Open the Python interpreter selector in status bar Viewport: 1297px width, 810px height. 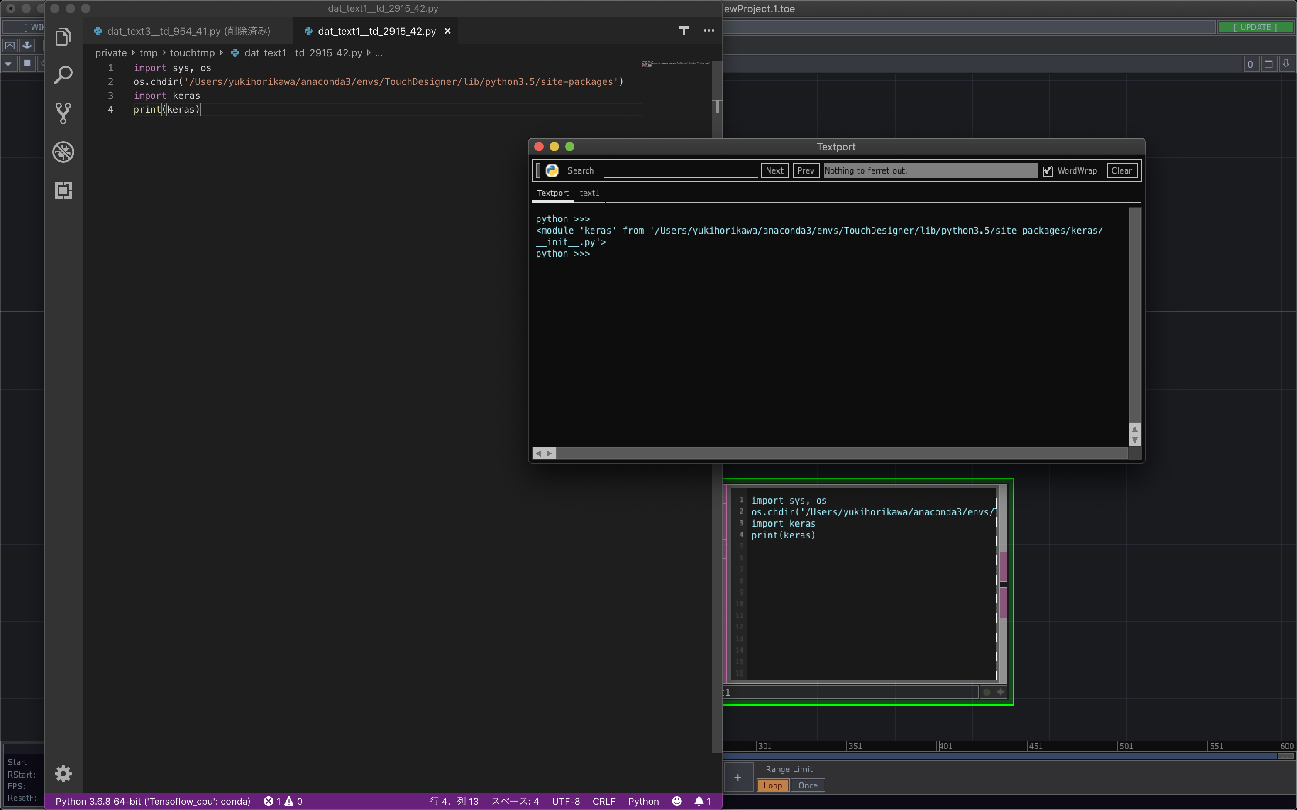click(153, 801)
